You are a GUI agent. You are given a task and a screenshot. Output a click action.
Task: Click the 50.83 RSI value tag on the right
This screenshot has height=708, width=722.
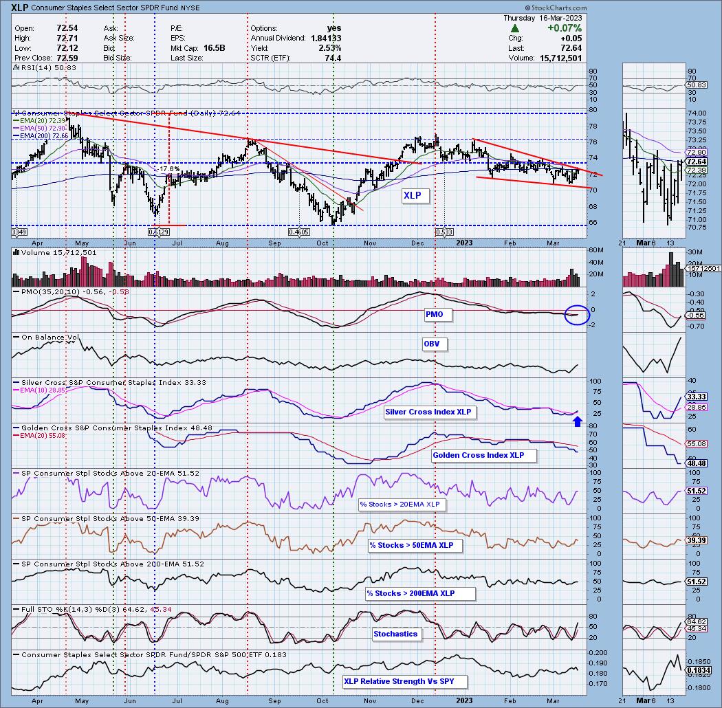click(x=696, y=85)
